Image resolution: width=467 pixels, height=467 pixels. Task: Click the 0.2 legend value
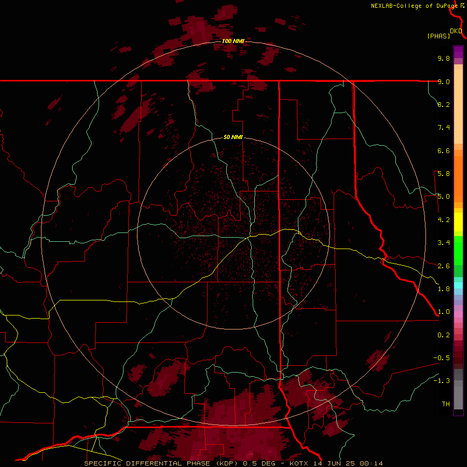(444, 335)
